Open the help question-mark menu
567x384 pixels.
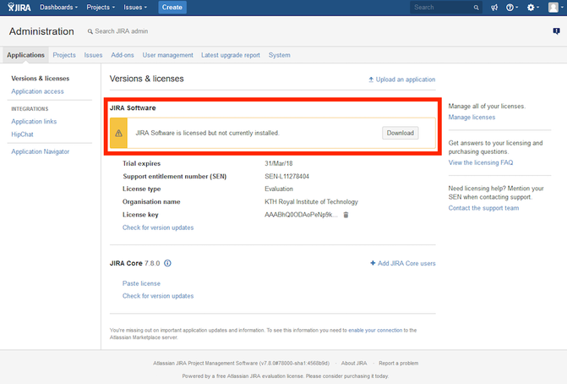tap(511, 8)
